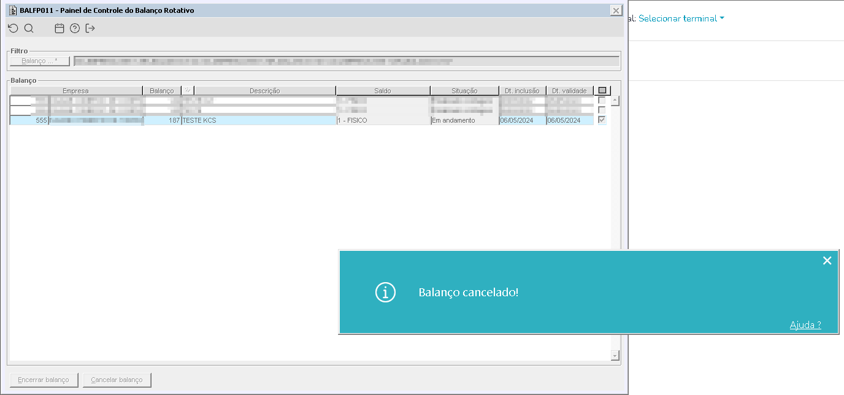Open the help question-mark toolbar icon

pos(75,28)
